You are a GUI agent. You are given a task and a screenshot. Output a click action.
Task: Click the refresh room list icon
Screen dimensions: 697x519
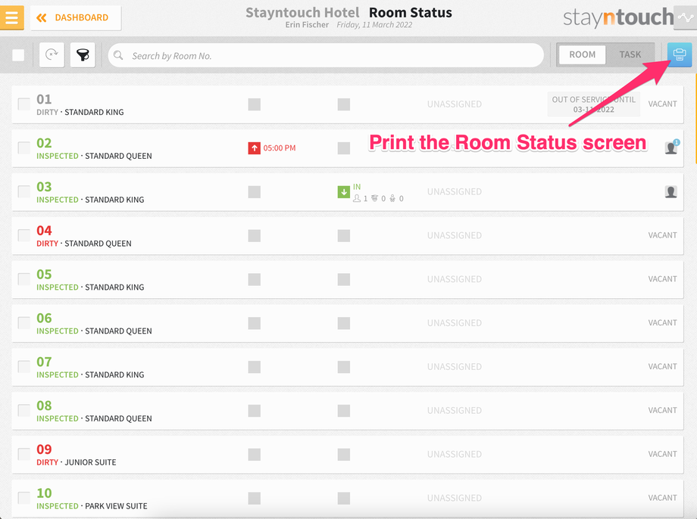point(52,55)
